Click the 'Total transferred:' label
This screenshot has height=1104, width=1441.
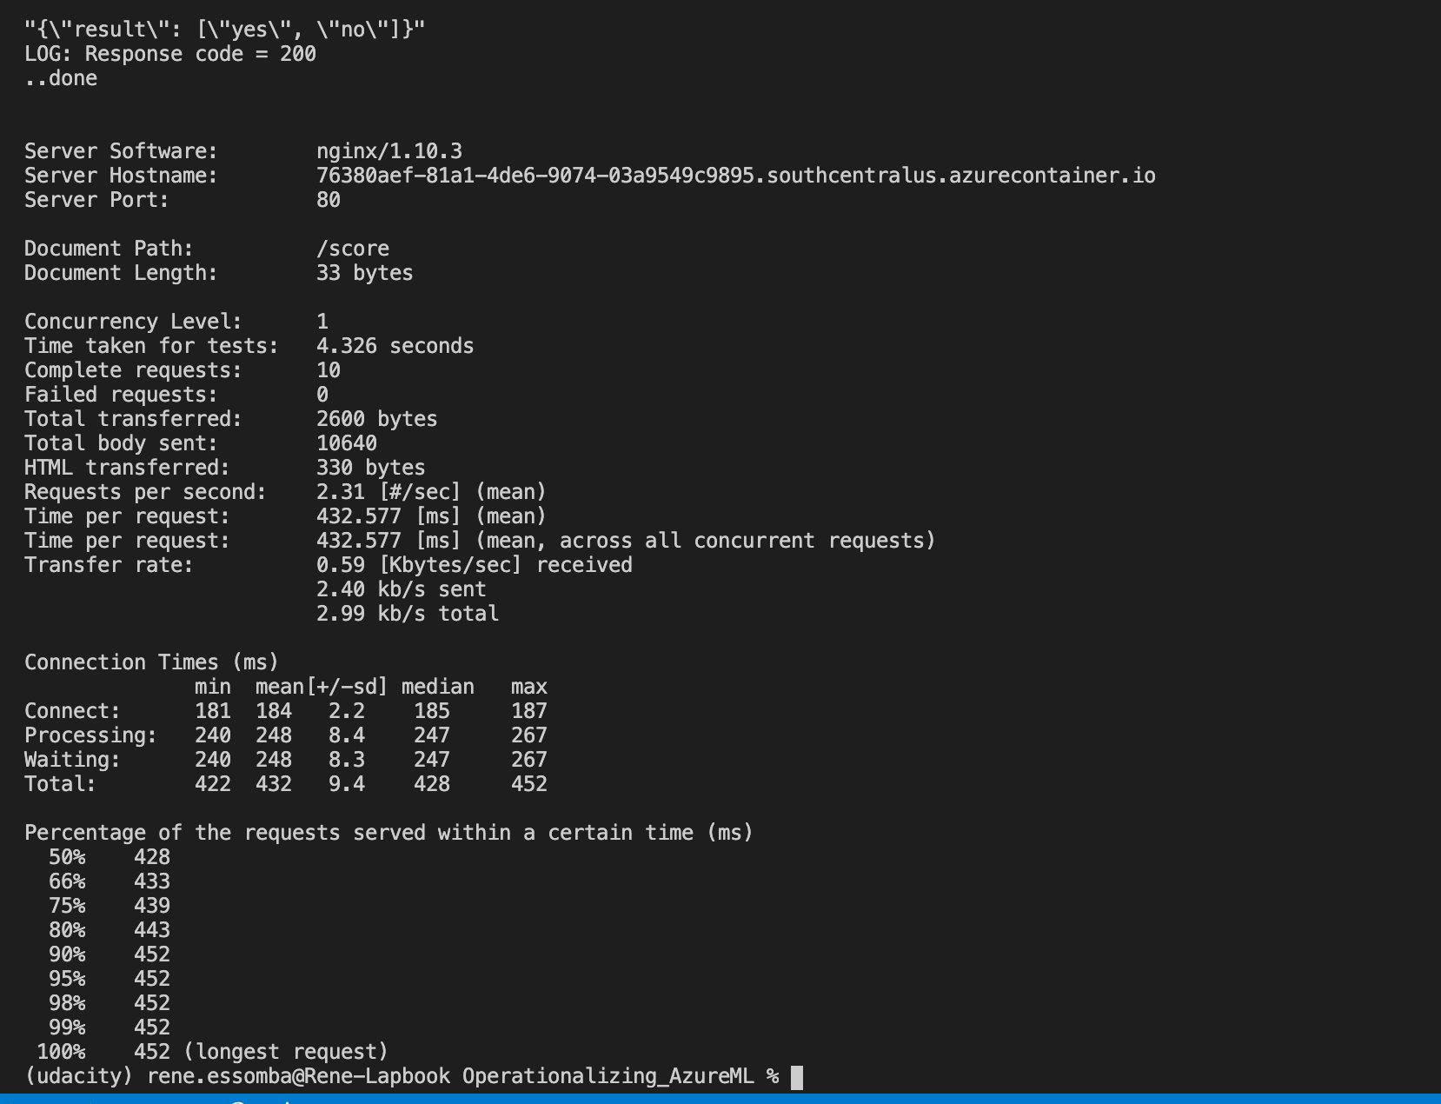tap(133, 419)
